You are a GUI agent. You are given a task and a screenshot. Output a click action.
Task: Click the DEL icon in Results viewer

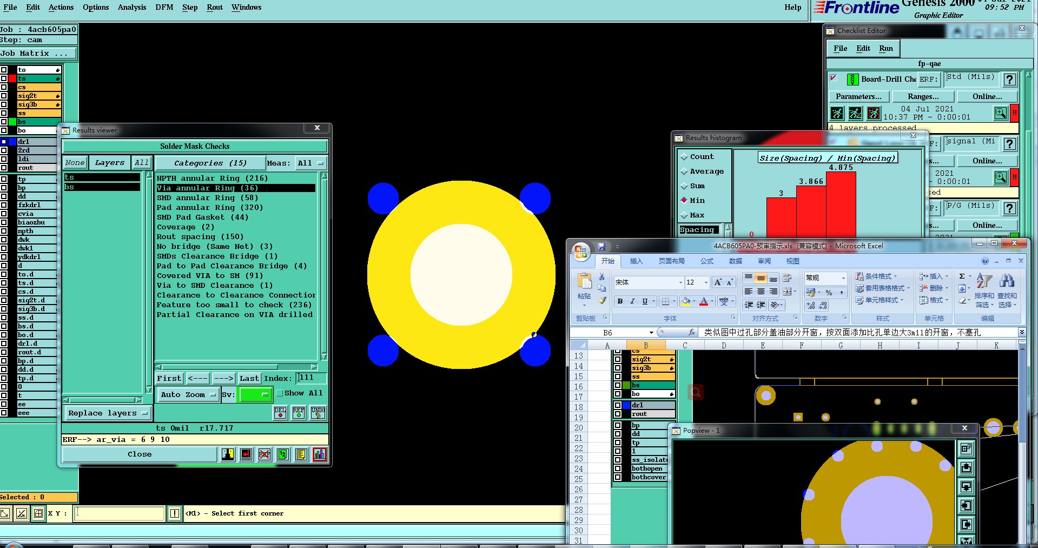pyautogui.click(x=280, y=413)
